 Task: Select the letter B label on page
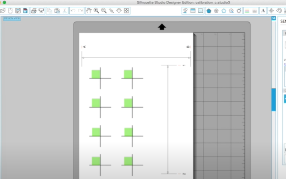[188, 47]
